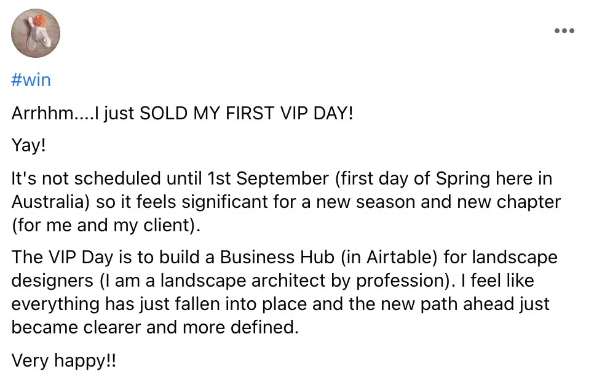Click the 'Very happy!!' closing line

[64, 360]
